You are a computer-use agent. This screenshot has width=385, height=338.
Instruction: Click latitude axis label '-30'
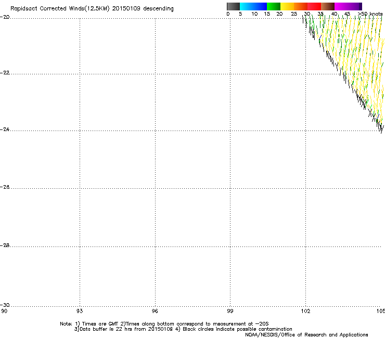(x=5, y=305)
